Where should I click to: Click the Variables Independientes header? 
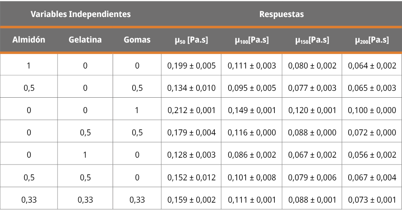[81, 14]
